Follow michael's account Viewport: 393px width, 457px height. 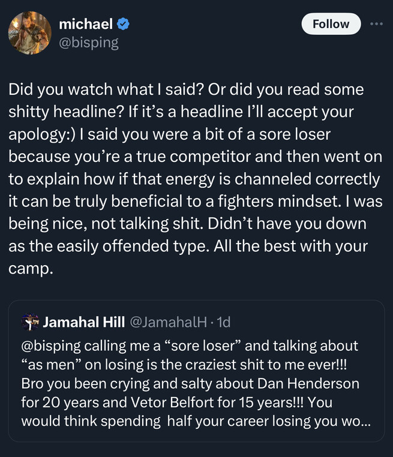(331, 24)
